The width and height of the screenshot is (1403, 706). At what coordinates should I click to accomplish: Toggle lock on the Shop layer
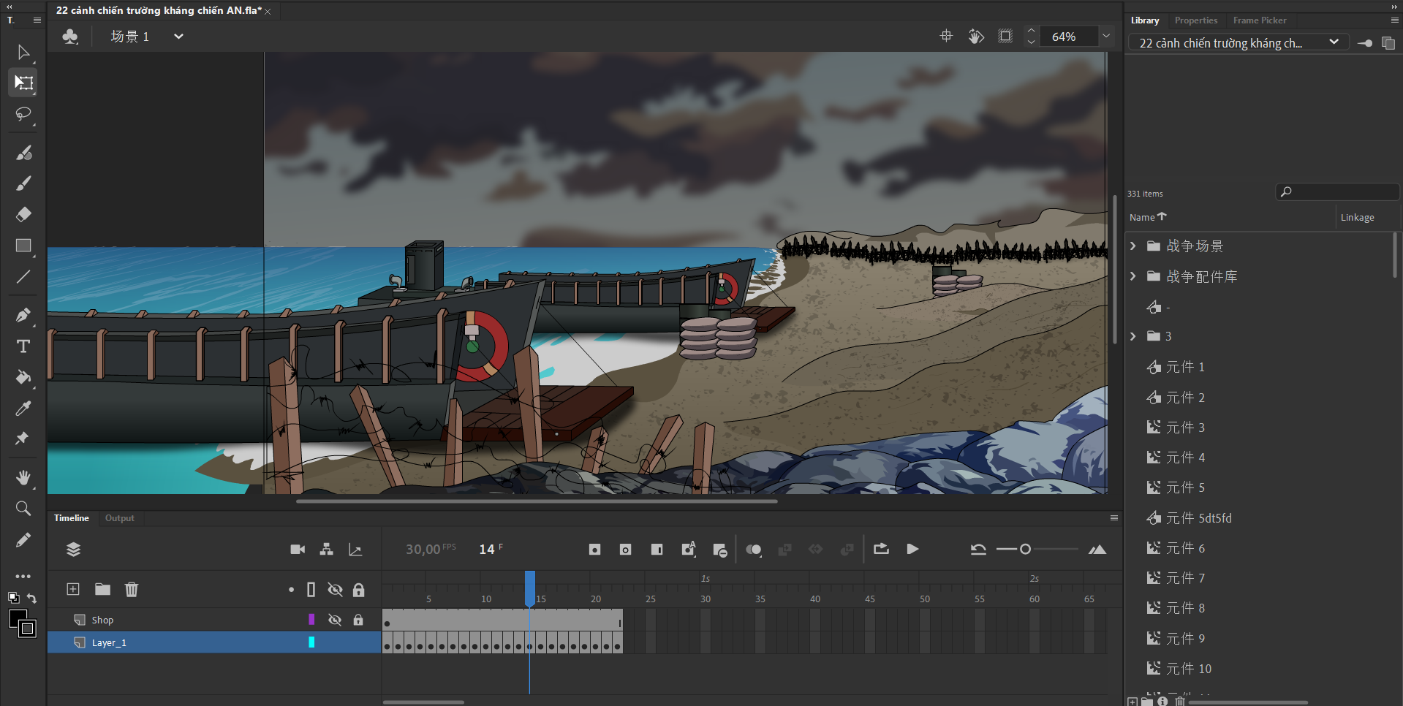click(358, 620)
